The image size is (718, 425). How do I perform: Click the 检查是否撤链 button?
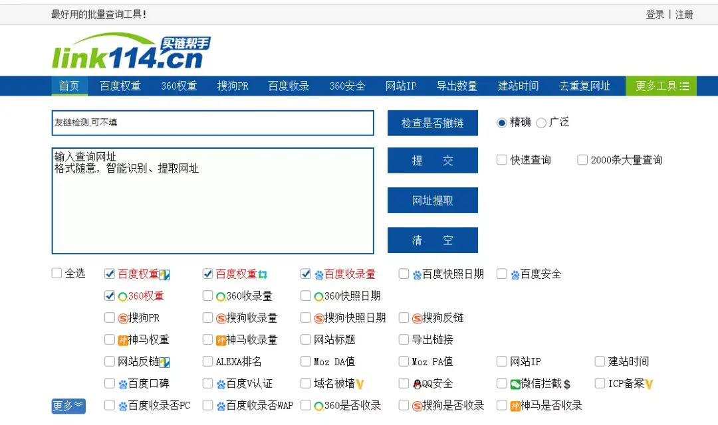tap(433, 123)
